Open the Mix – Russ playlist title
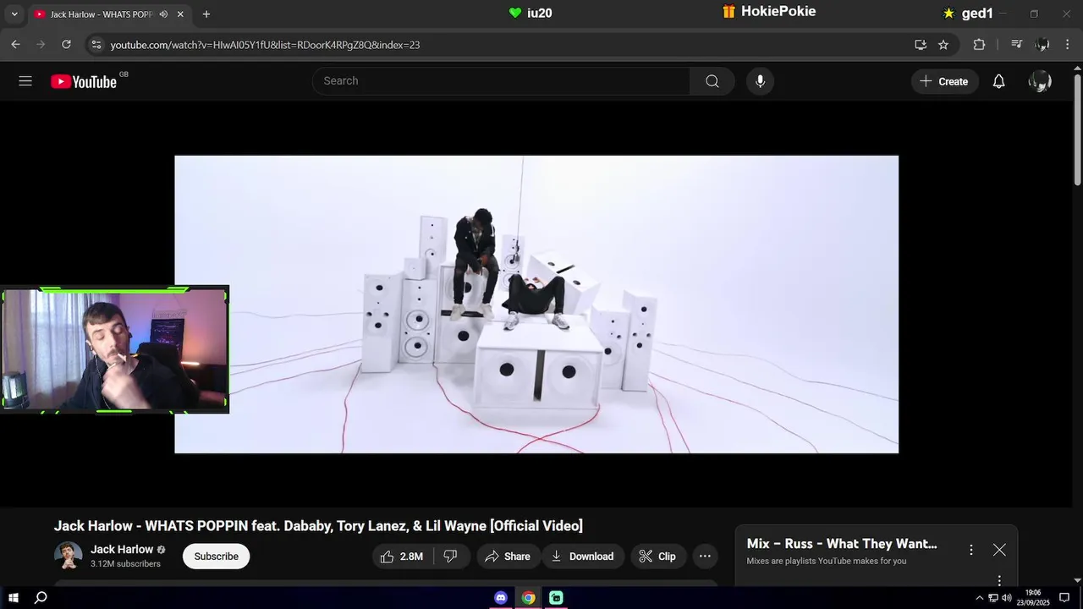The width and height of the screenshot is (1083, 609). point(842,544)
